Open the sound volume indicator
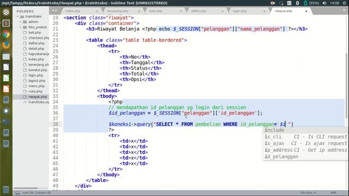 point(324,3)
